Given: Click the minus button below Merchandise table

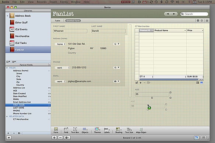Looking at the screenshot, I should point(144,83).
